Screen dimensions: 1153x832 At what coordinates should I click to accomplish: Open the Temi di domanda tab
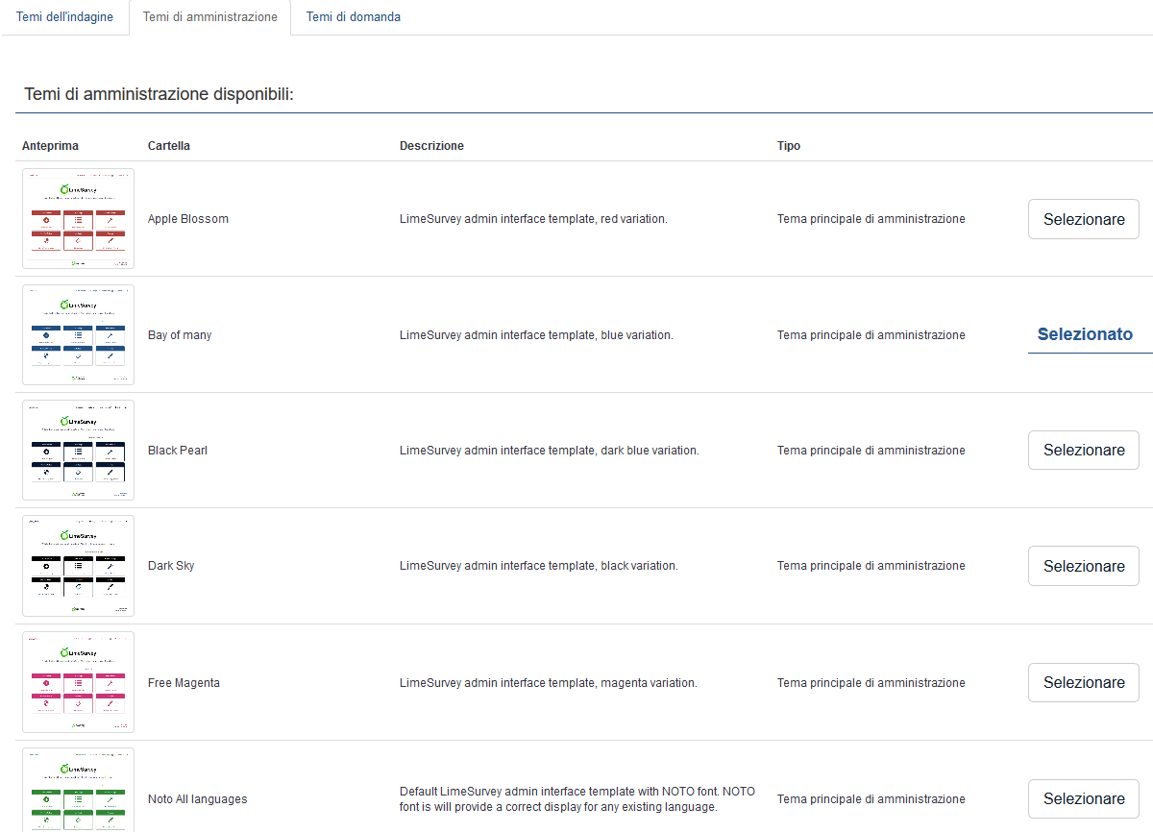coord(354,17)
